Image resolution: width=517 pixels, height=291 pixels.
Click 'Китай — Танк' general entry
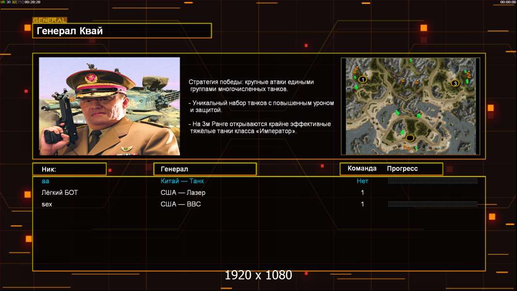[x=182, y=181]
